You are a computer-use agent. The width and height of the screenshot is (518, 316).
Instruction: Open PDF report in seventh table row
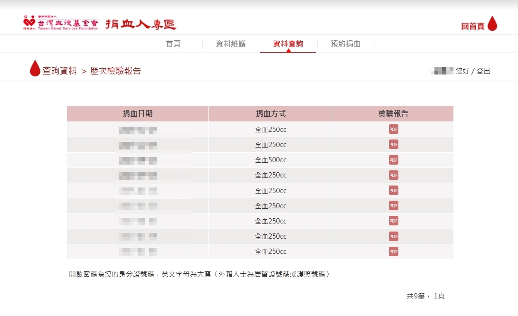(393, 221)
